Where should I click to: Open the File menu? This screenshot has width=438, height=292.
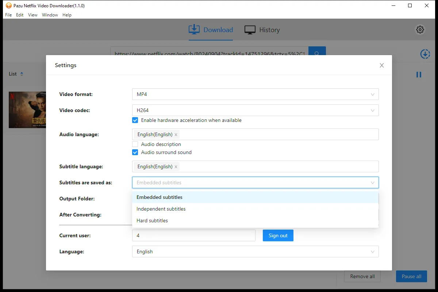pos(8,15)
